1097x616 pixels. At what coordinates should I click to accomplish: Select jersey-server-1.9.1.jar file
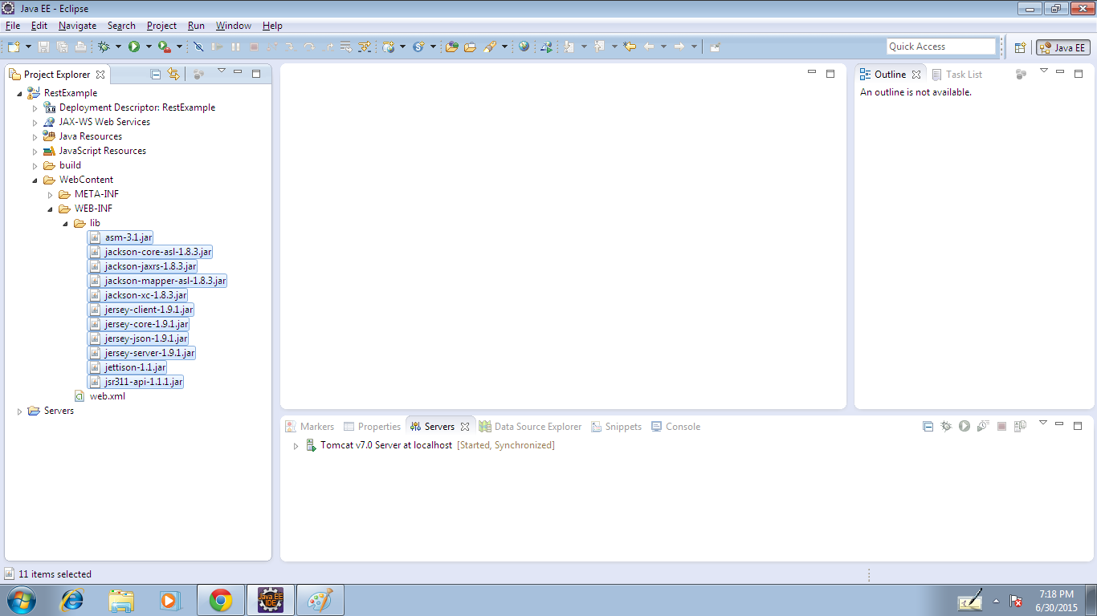tap(141, 353)
